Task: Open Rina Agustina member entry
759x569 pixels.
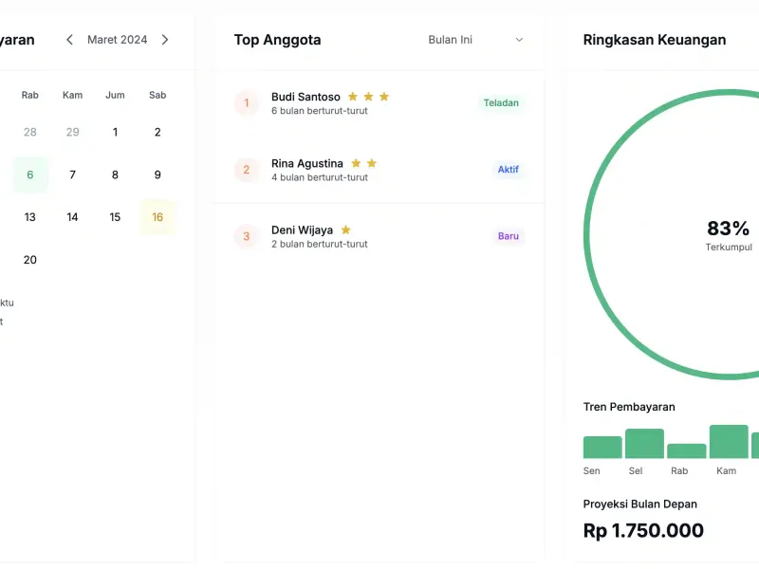Action: [306, 163]
